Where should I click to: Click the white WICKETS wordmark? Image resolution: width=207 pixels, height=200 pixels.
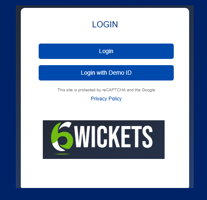point(113,137)
